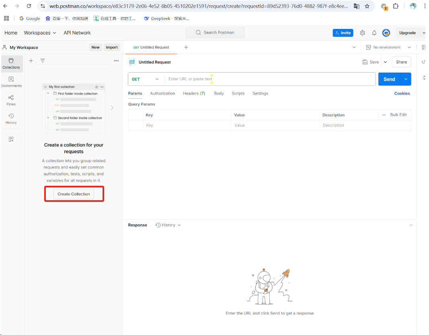Screen dimensions: 429x335
Task: Open the response History dropdown
Action: click(168, 225)
